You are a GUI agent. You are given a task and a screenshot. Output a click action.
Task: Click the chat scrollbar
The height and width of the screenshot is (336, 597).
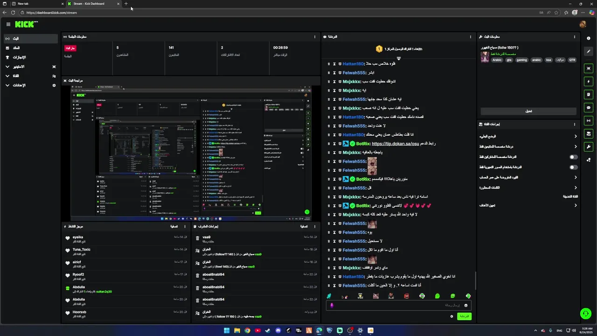click(475, 280)
